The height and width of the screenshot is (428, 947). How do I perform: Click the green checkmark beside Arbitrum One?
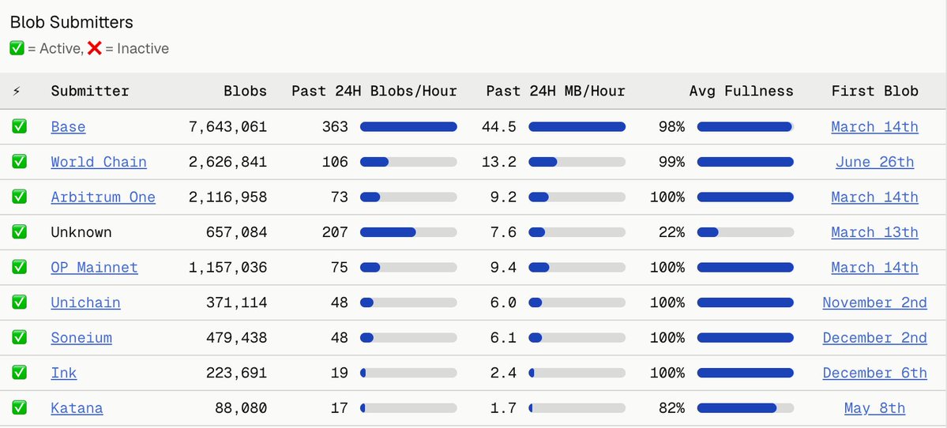(19, 196)
